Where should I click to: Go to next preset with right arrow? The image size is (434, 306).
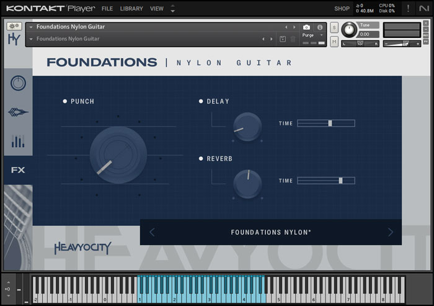(x=390, y=232)
